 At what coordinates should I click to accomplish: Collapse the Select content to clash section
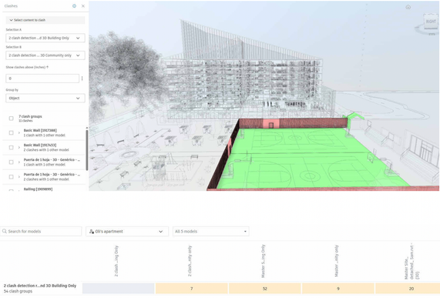45,20
